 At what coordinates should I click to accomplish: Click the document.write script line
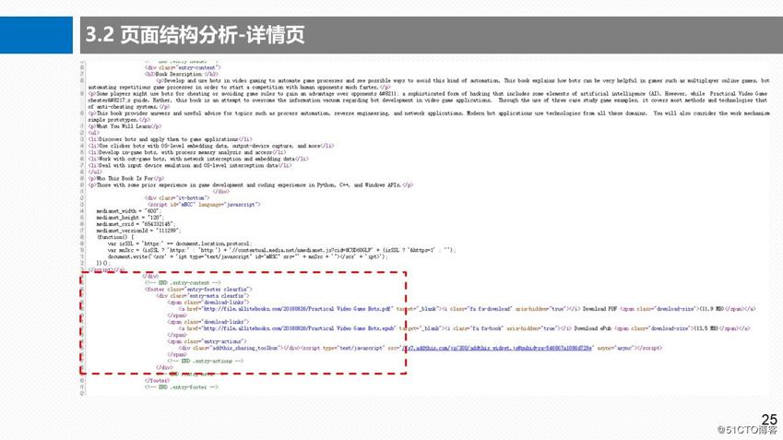[247, 256]
